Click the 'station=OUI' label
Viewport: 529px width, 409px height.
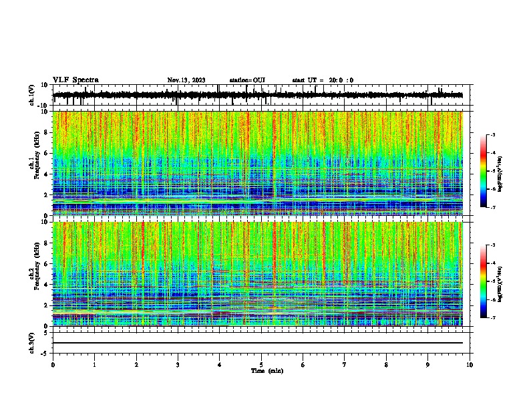(x=247, y=80)
